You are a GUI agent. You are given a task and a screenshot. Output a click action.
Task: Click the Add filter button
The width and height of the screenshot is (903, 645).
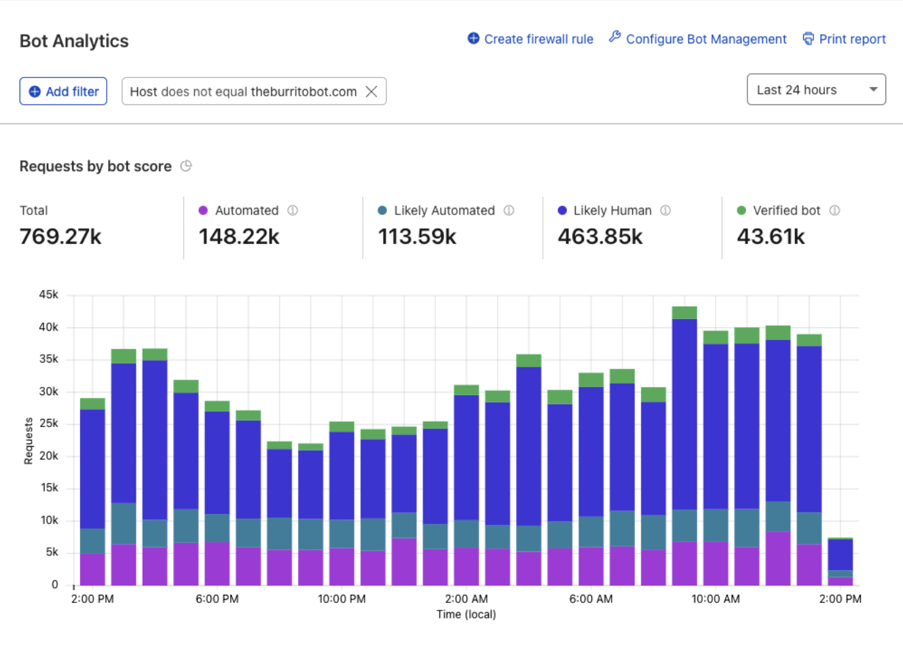pos(63,92)
